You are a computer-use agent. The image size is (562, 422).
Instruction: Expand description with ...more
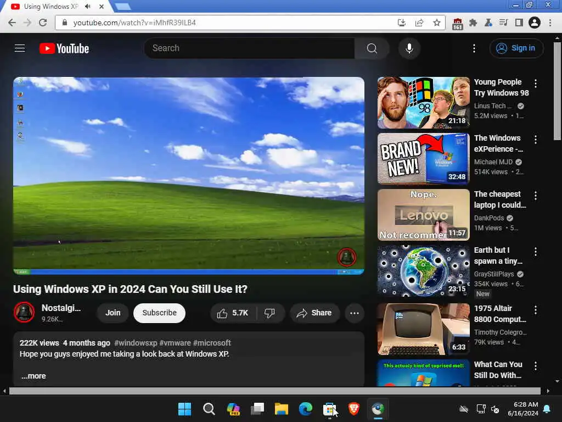33,376
